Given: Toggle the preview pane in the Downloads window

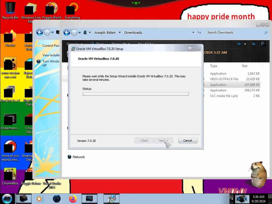Looking at the screenshot, I should 254,44.
